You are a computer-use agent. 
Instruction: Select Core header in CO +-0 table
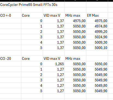point(32,15)
